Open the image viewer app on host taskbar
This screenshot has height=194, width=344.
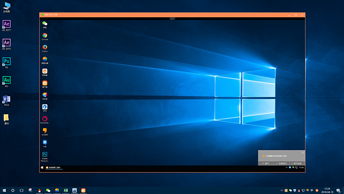(74, 190)
